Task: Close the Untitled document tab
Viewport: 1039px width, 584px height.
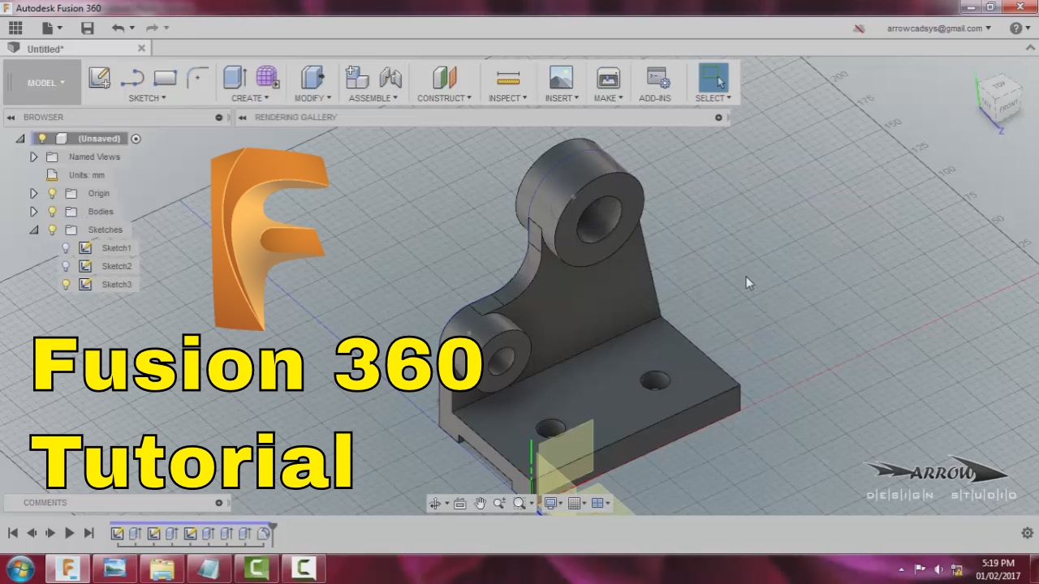Action: tap(141, 49)
